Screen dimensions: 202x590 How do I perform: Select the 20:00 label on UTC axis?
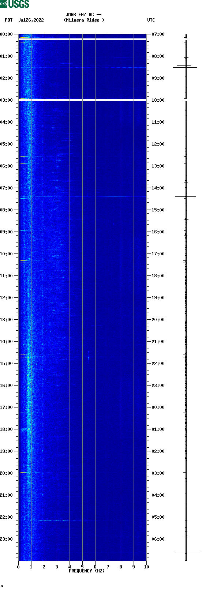coord(158,320)
